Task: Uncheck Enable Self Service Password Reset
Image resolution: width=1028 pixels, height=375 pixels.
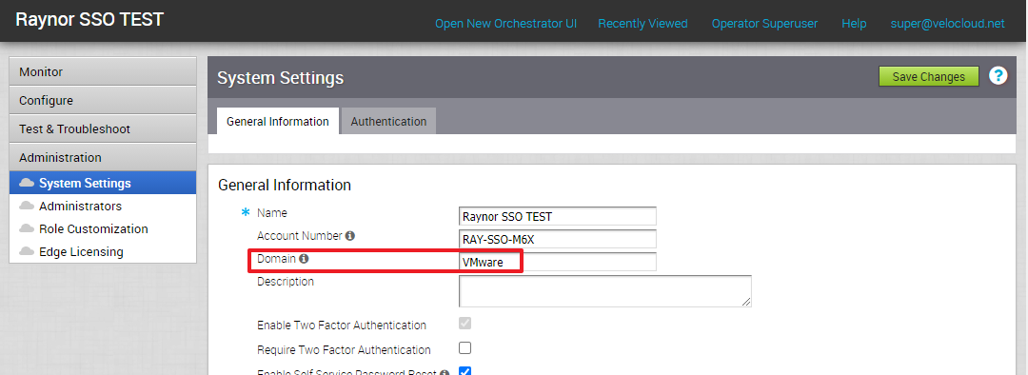Action: pyautogui.click(x=465, y=371)
